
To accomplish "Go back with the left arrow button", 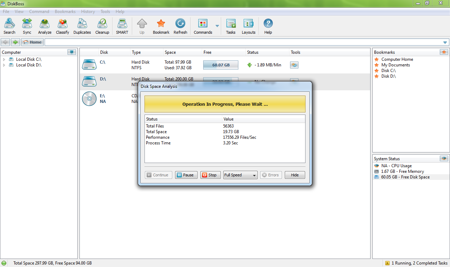I will pos(5,42).
